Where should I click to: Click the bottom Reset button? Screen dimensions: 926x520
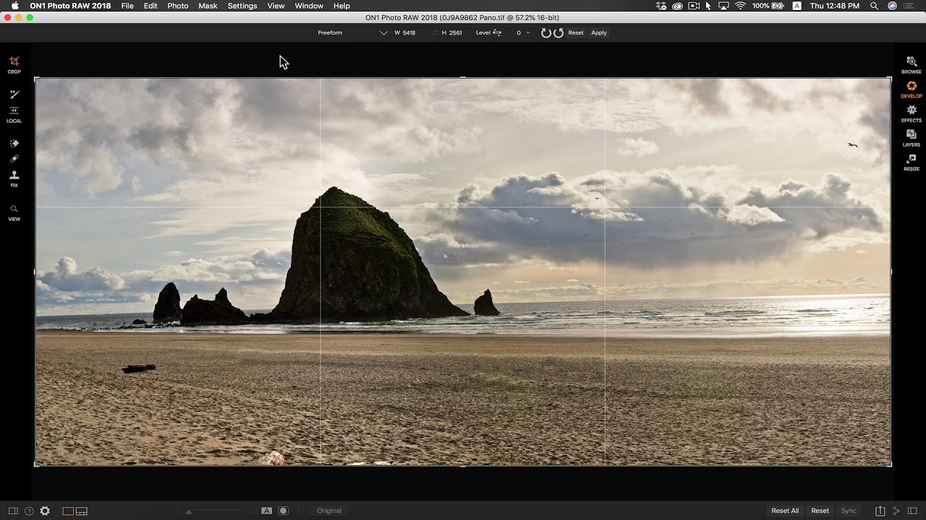coord(820,511)
